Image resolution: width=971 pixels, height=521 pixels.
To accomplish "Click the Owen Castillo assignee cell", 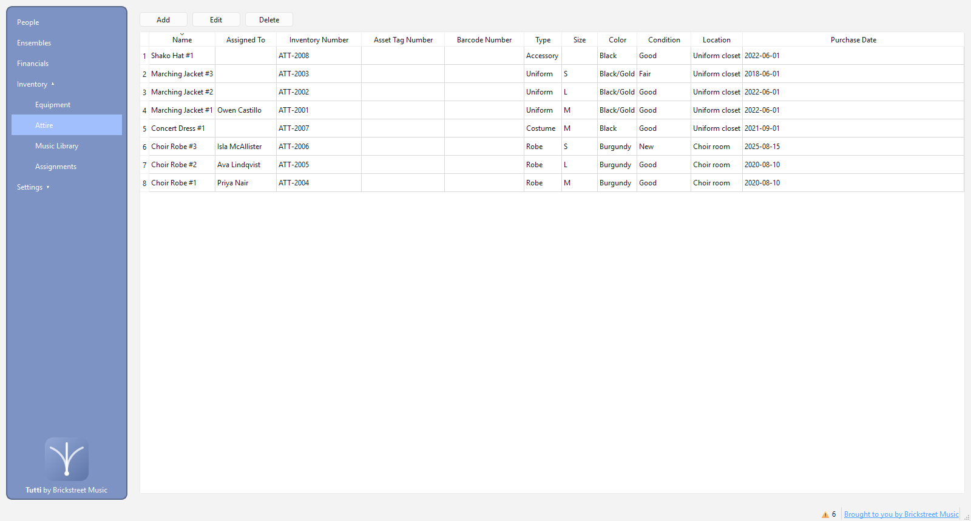I will click(246, 110).
